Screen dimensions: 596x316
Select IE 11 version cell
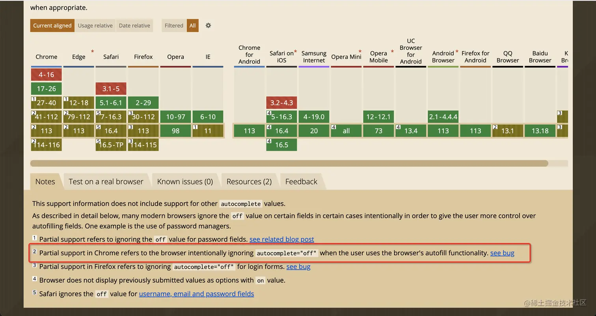(x=208, y=131)
